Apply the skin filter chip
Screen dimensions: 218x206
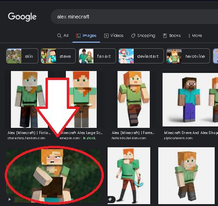(22, 56)
